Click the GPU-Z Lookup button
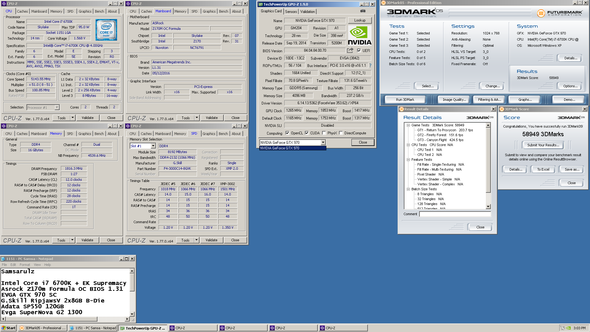 coord(360,20)
